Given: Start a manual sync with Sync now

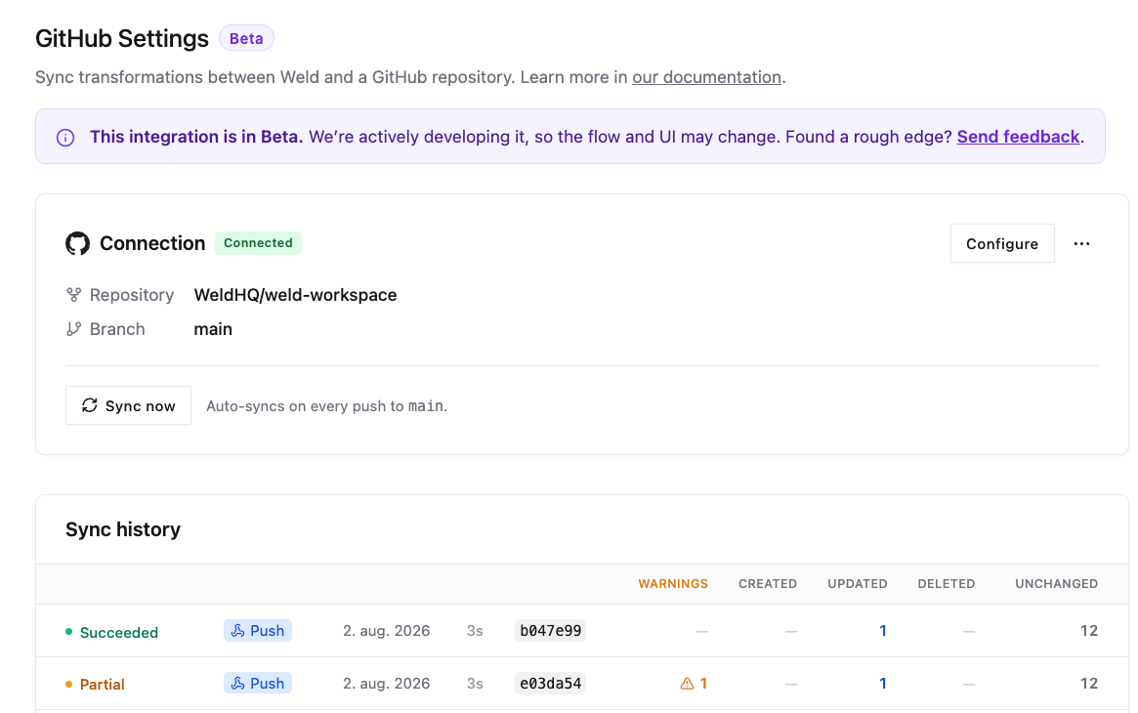Looking at the screenshot, I should [129, 405].
